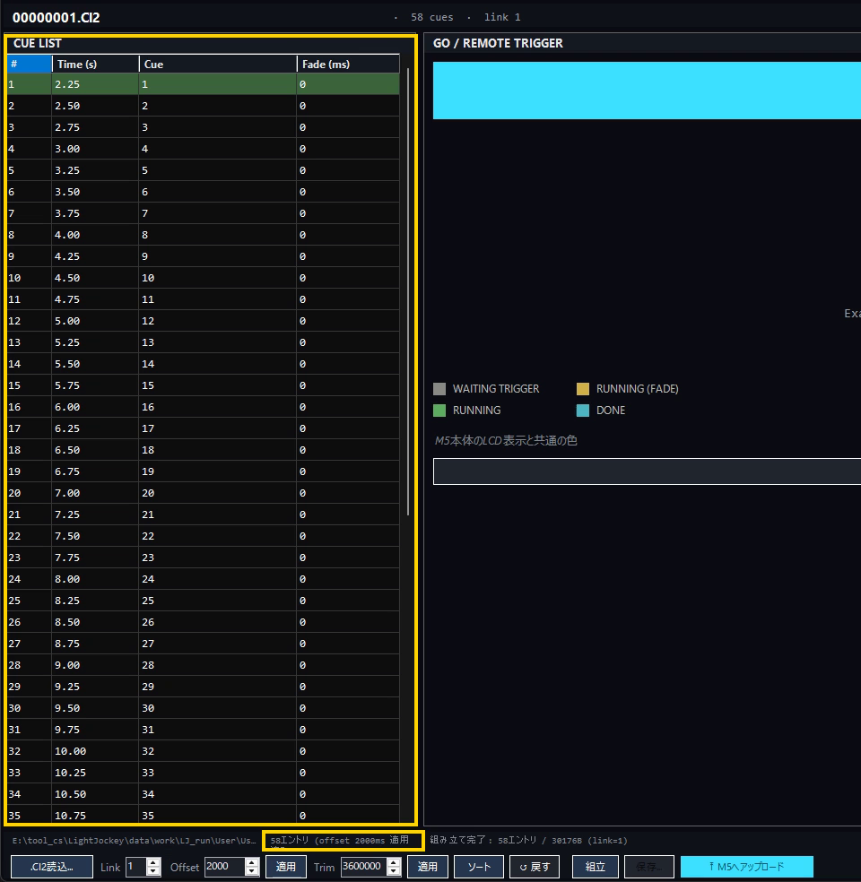Increment the Offset value using its up arrow
Image resolution: width=861 pixels, height=882 pixels.
[x=252, y=862]
